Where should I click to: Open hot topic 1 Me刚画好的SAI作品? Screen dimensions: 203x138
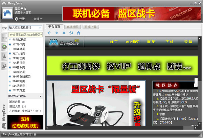175,93
